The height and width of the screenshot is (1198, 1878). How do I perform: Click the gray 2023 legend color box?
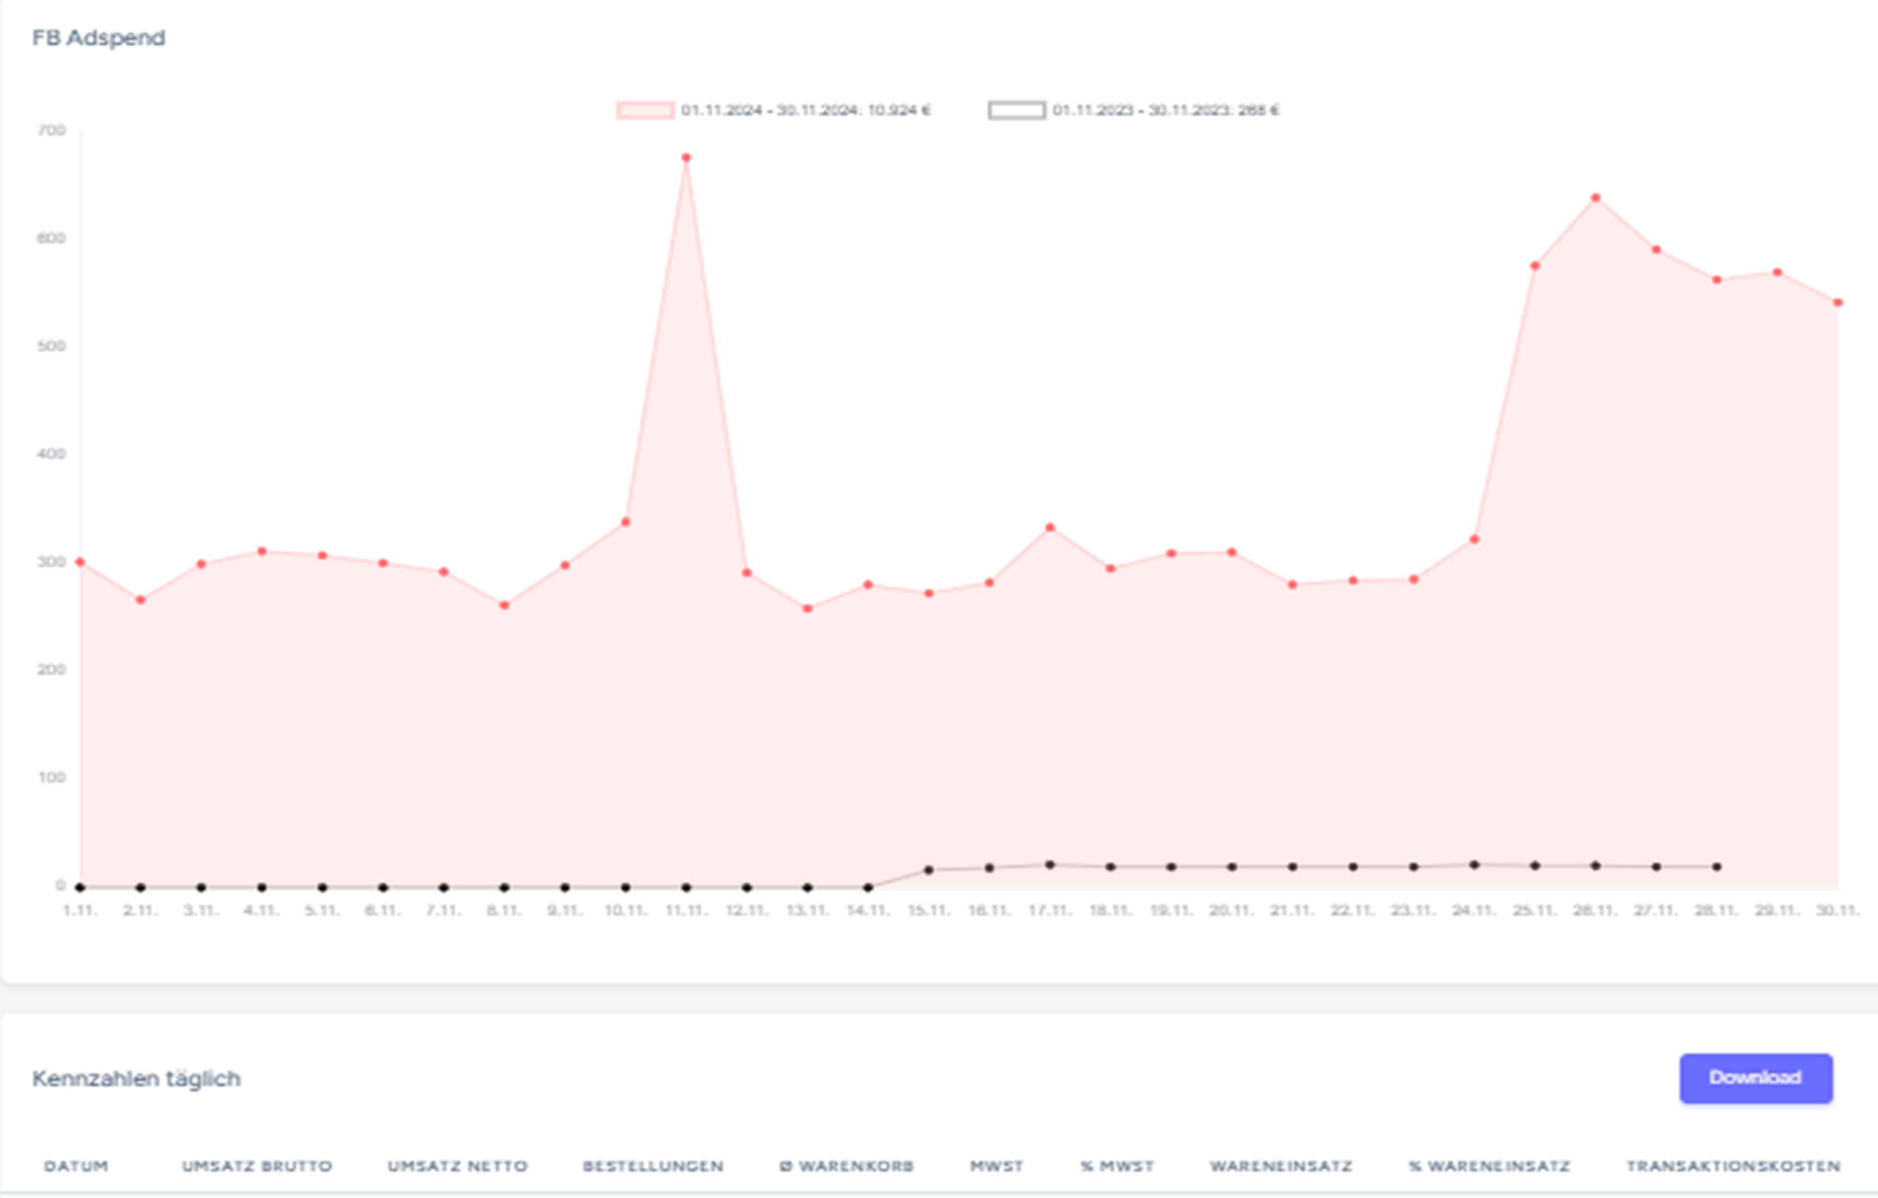click(1016, 110)
